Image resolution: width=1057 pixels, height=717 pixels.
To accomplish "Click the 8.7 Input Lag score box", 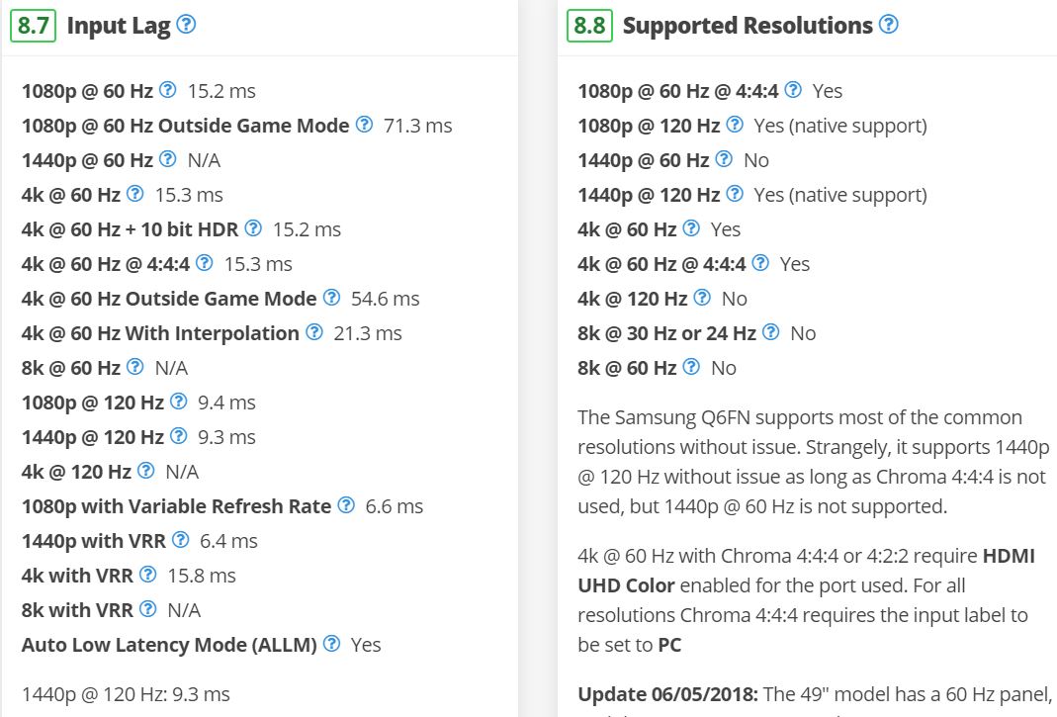I will tap(34, 26).
